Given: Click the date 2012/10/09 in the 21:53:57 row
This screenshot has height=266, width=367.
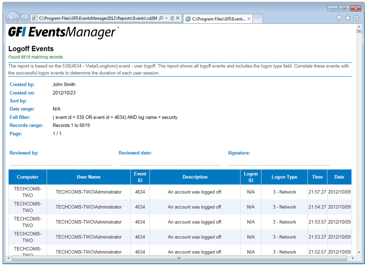Looking at the screenshot, I should point(339,222).
